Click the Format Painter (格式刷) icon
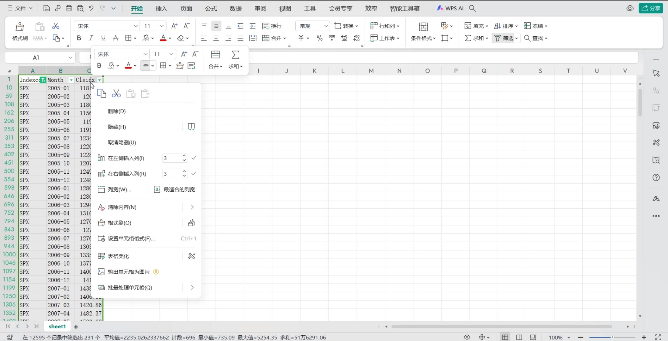The image size is (668, 341). click(19, 27)
